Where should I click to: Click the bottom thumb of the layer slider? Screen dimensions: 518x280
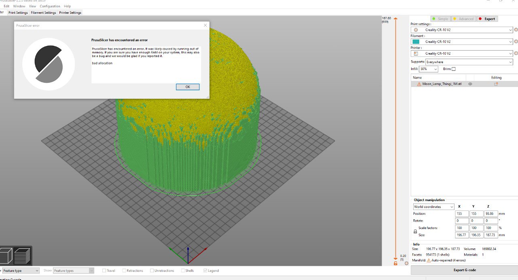[395, 258]
